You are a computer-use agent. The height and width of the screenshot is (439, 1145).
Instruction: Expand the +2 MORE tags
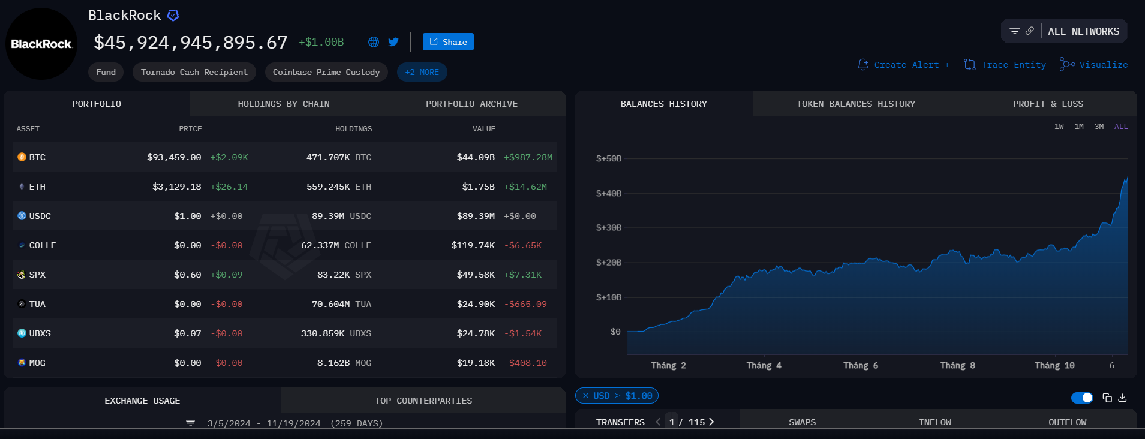point(422,72)
